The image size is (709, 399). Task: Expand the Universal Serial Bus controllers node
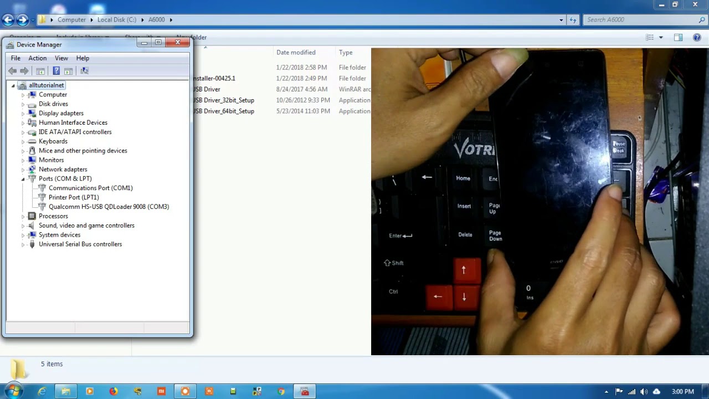click(23, 244)
